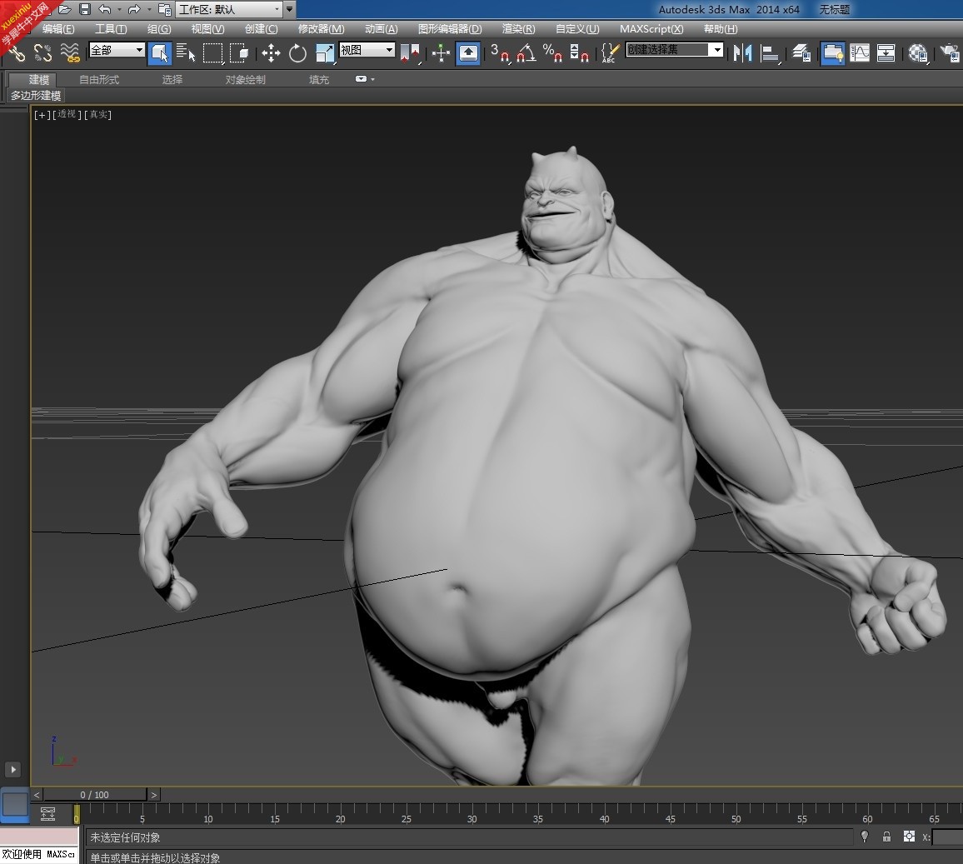The height and width of the screenshot is (864, 963).
Task: Click the Undo arrow icon
Action: [104, 9]
